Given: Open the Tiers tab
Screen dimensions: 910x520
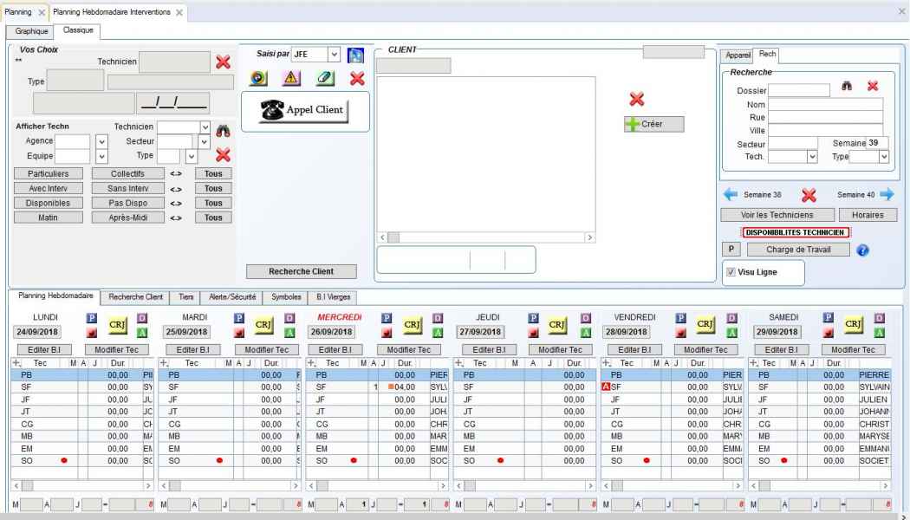Looking at the screenshot, I should [x=185, y=297].
